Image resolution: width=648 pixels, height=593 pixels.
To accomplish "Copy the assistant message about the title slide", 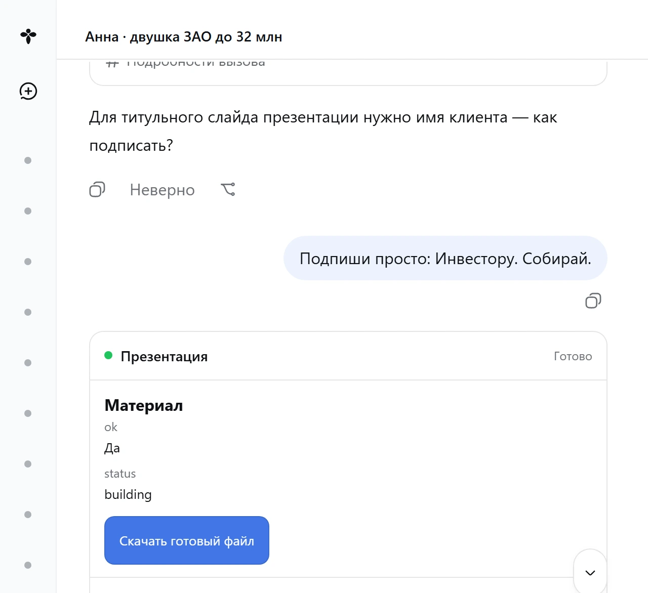I will point(97,190).
